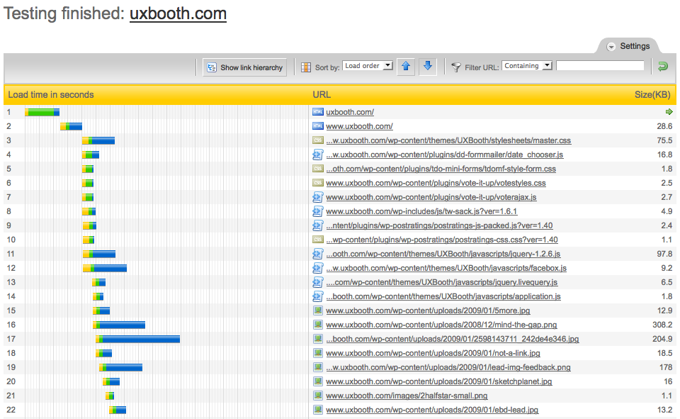
Task: Click the CSS icon for tdomf-style-form.css
Action: pyautogui.click(x=318, y=169)
